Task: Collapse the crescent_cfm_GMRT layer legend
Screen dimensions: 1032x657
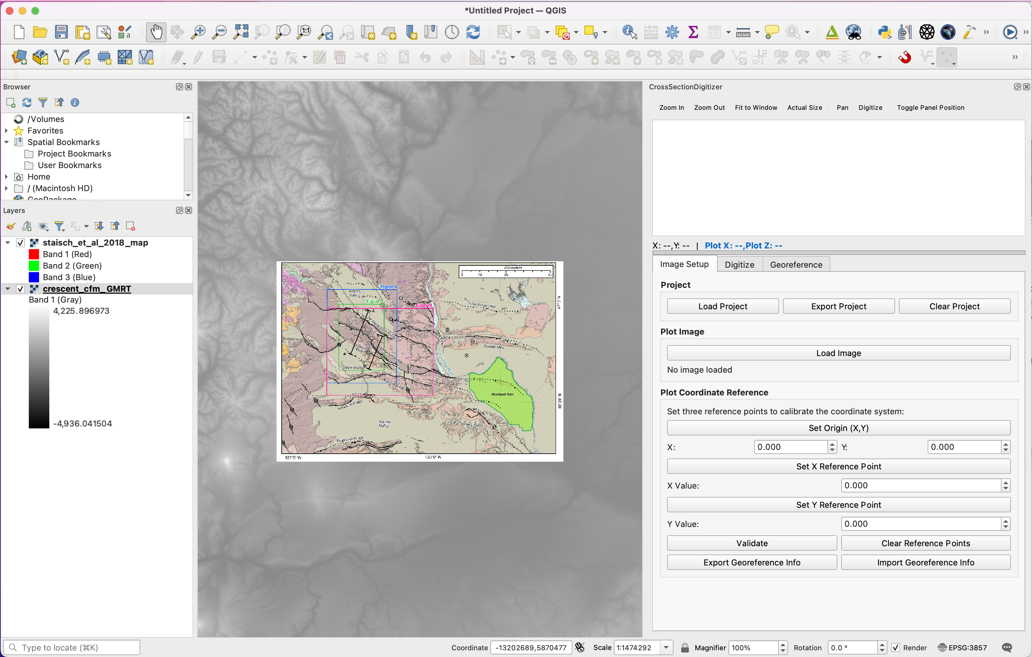Action: pos(8,289)
